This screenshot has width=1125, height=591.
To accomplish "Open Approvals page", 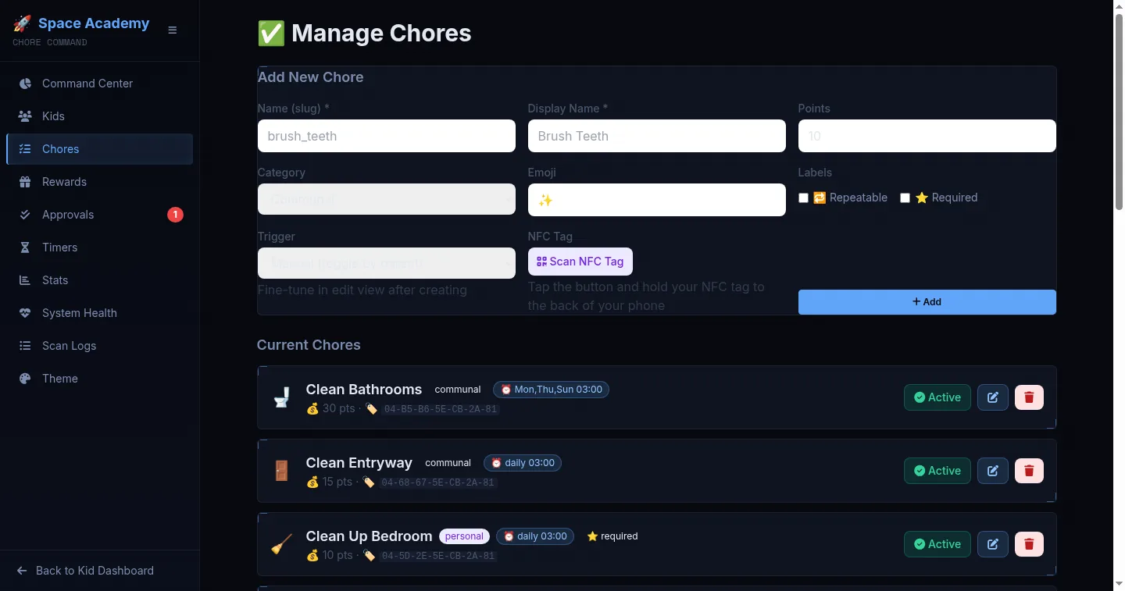I will coord(99,215).
